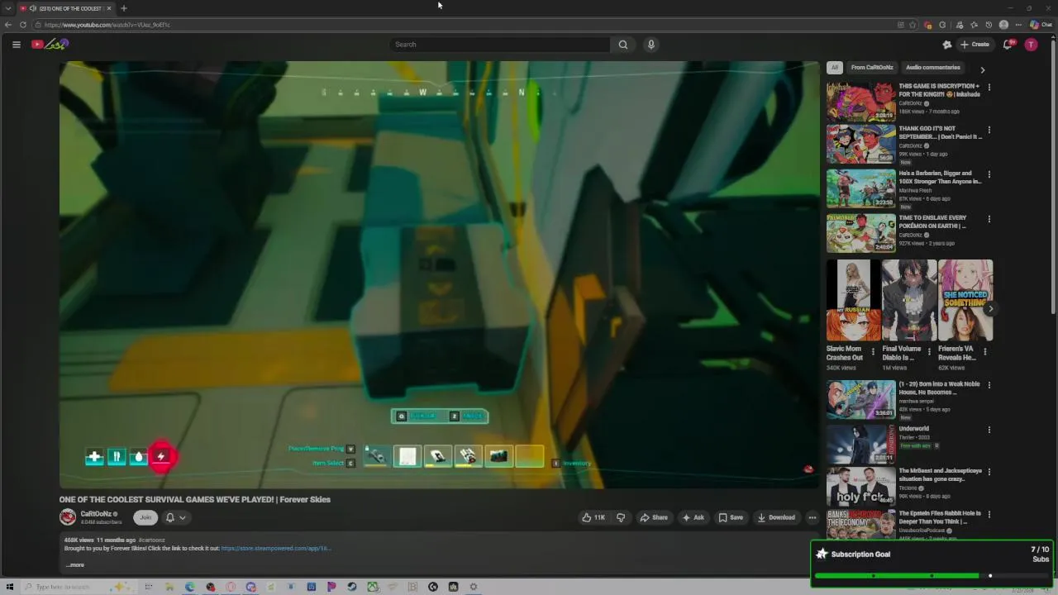
Task: Open Inkshade Inscryption recommended video thumbnail
Action: 860,101
